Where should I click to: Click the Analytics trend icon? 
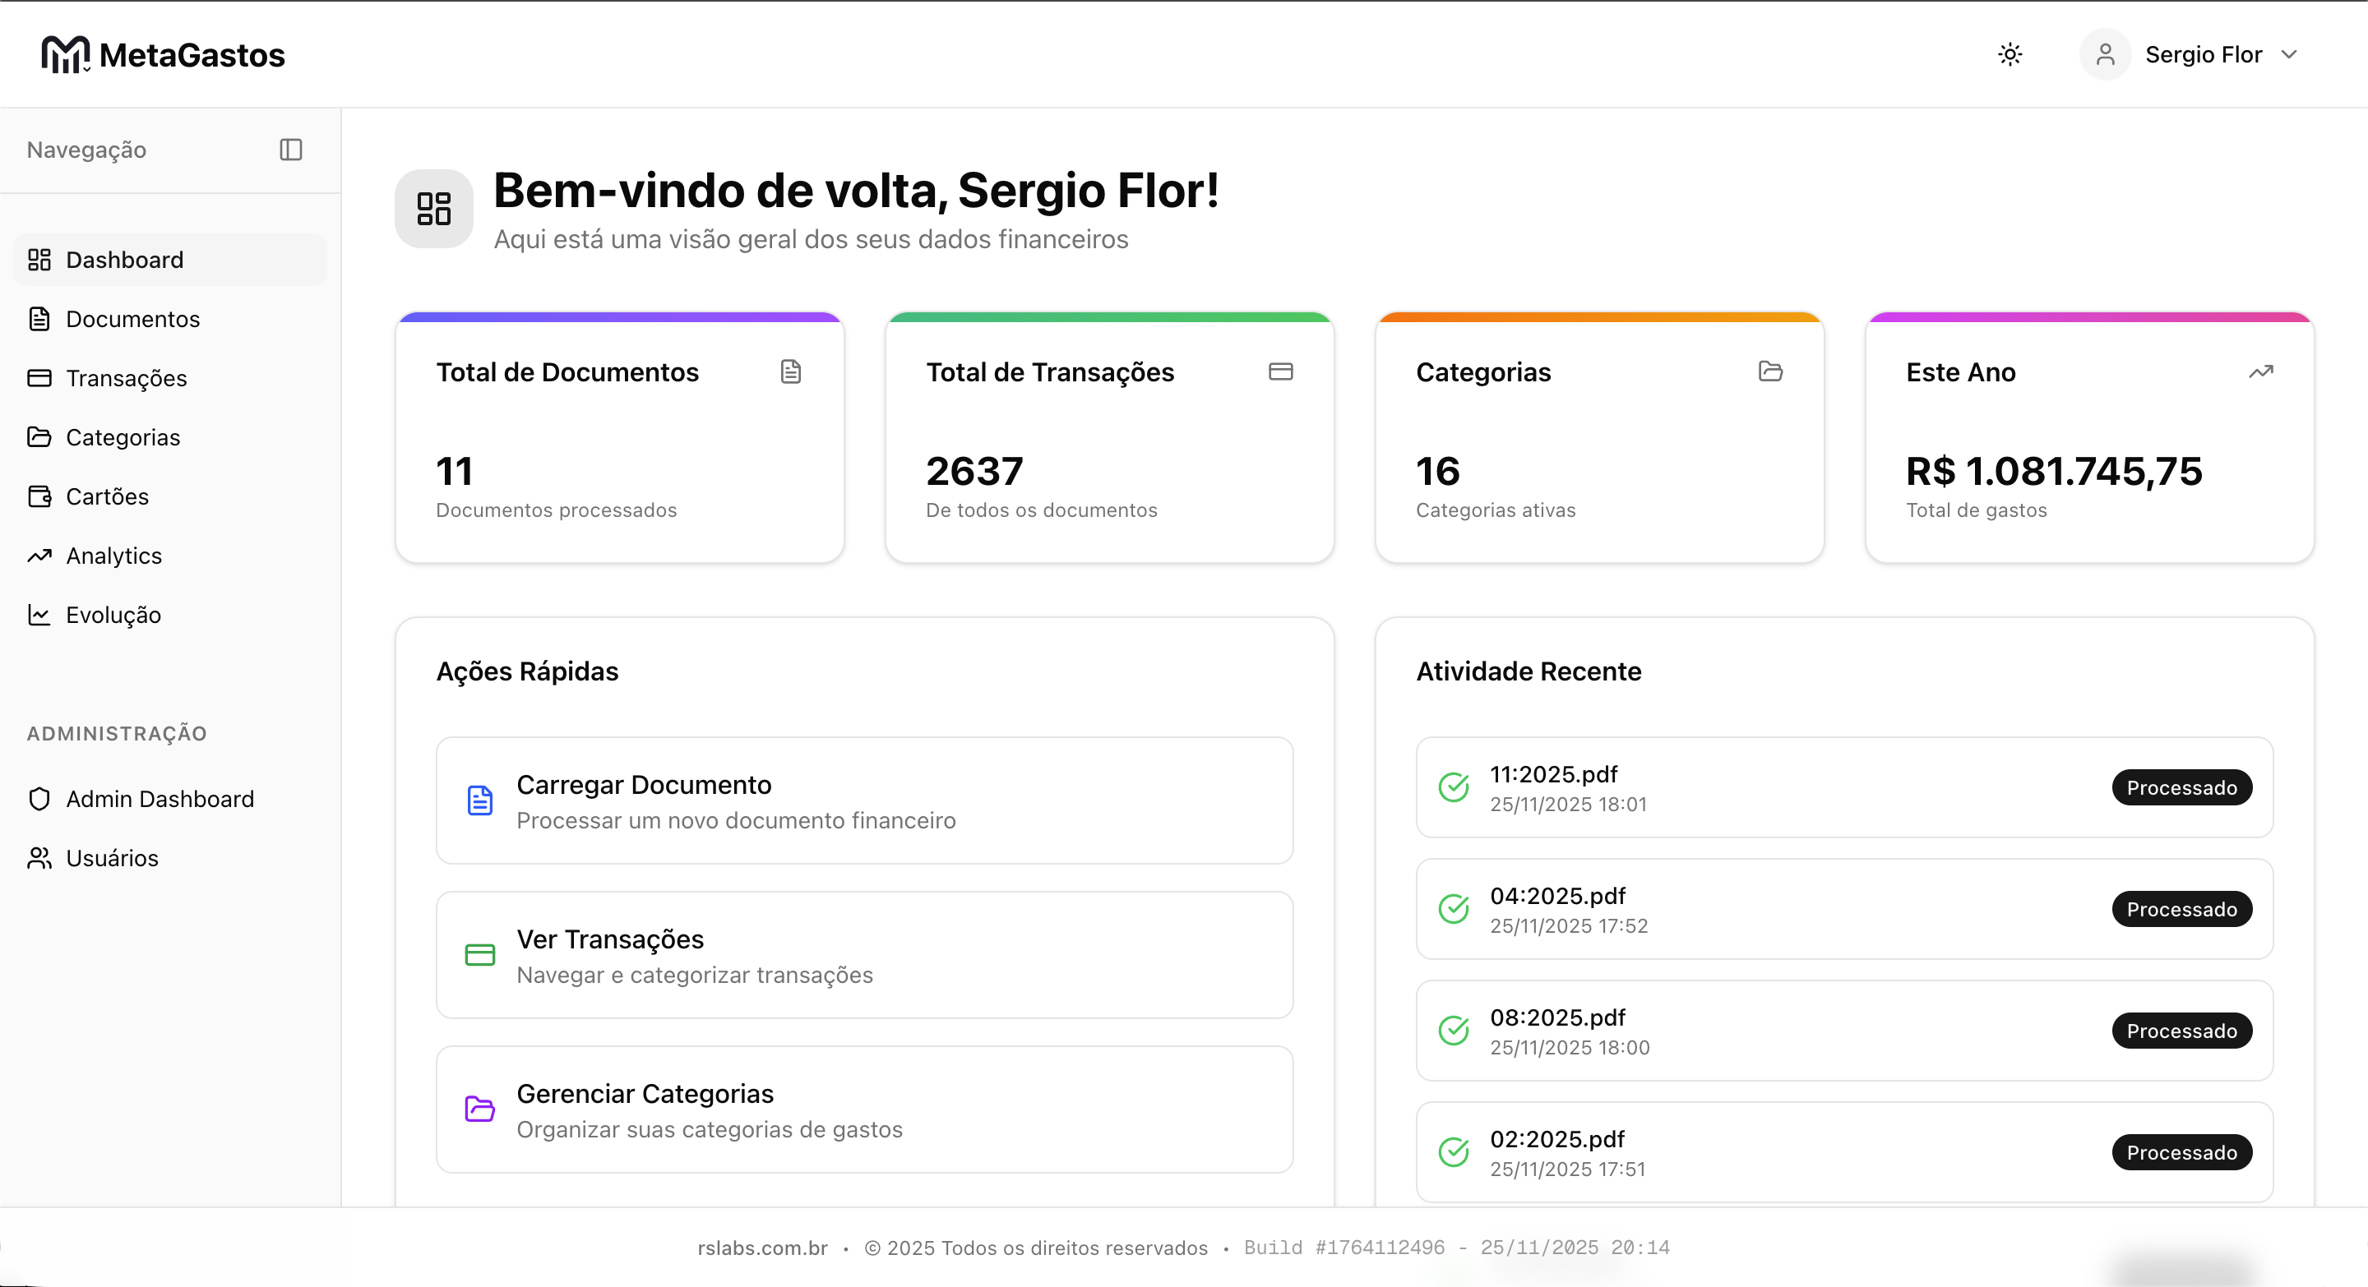coord(39,556)
